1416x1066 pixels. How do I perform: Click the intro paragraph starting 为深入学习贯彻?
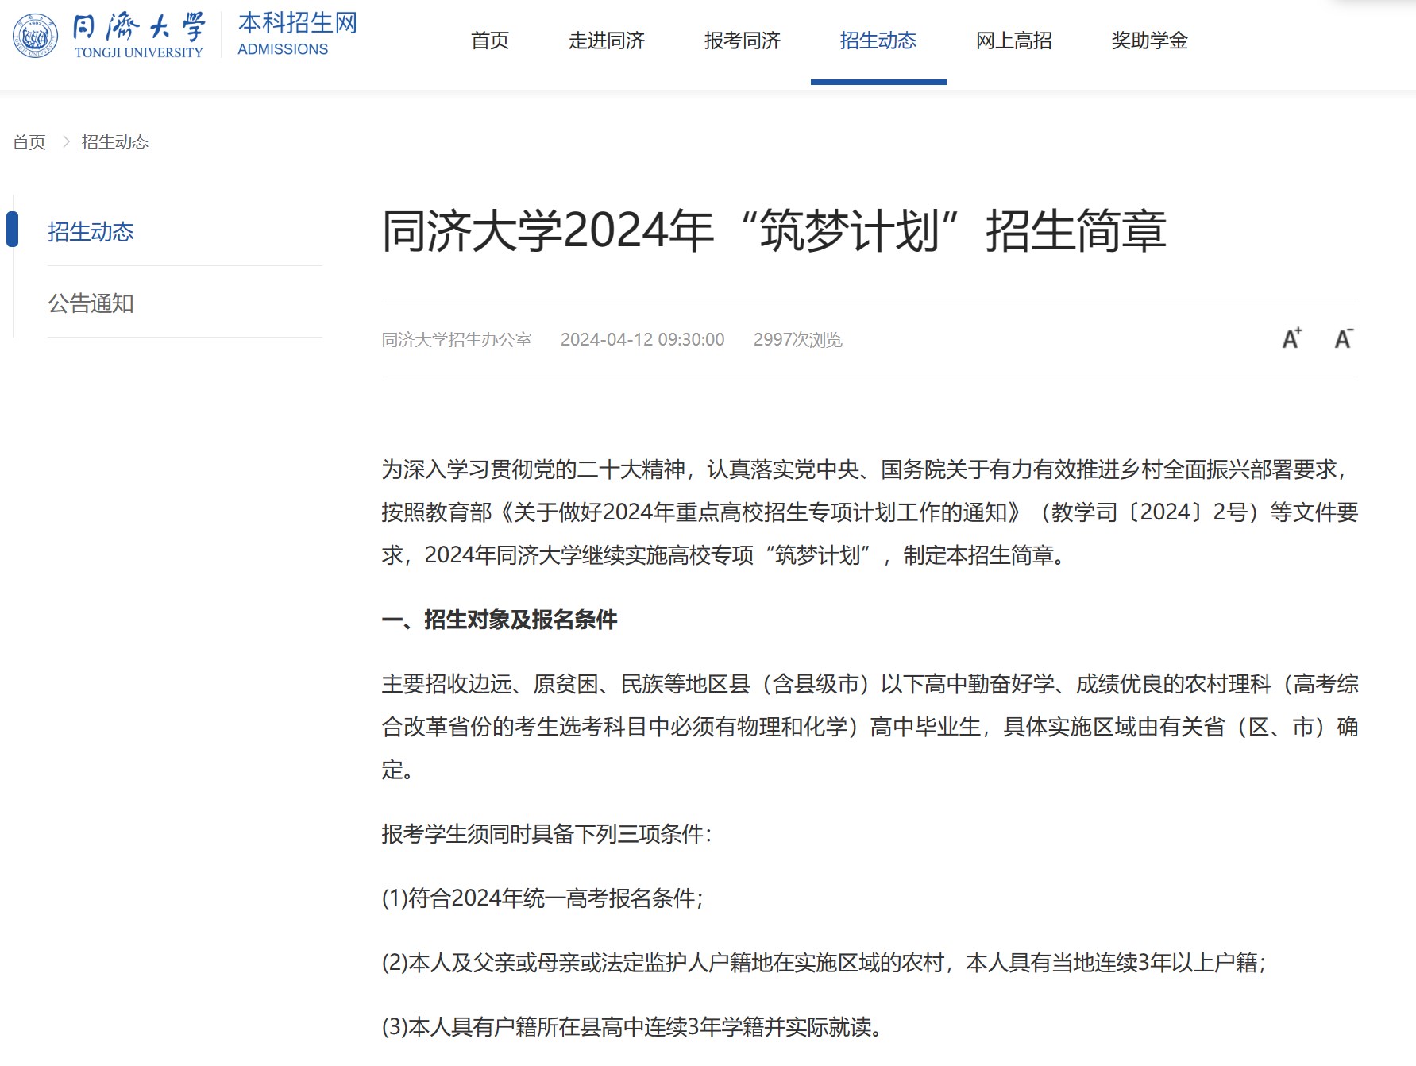pyautogui.click(x=870, y=512)
